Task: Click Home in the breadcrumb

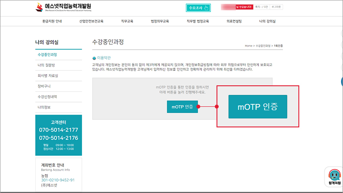Action: [x=248, y=45]
